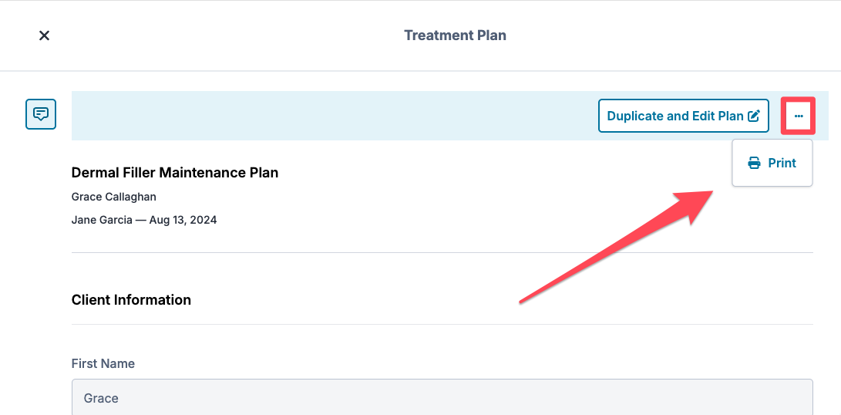Click the Client Information section heading
The image size is (841, 415).
point(131,300)
